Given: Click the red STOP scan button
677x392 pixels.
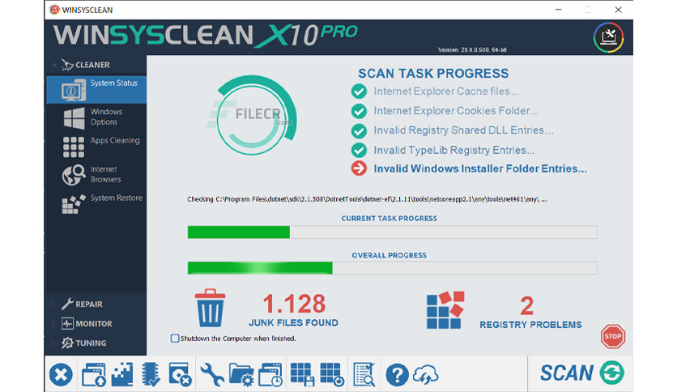Looking at the screenshot, I should 613,336.
